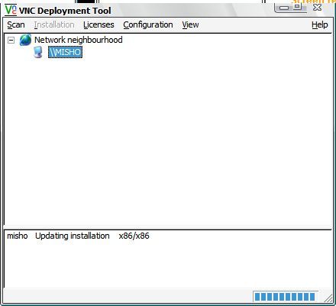Minimize the VNC Deployment Tool window

[283, 7]
